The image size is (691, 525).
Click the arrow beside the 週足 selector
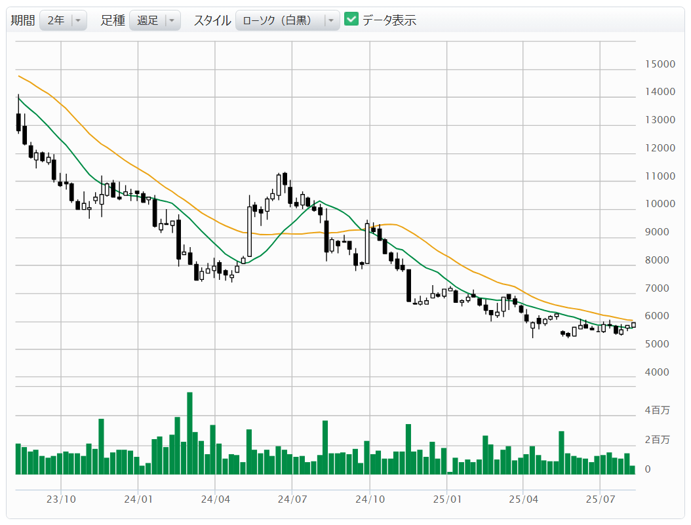click(172, 20)
